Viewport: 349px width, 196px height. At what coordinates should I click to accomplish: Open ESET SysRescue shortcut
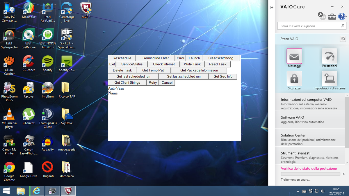[x=29, y=39]
